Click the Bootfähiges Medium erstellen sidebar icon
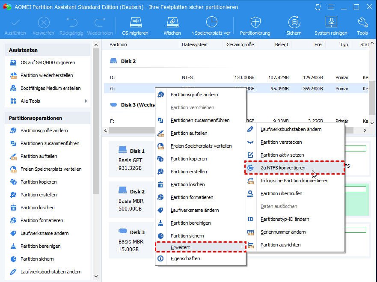The image size is (377, 282). 13,88
